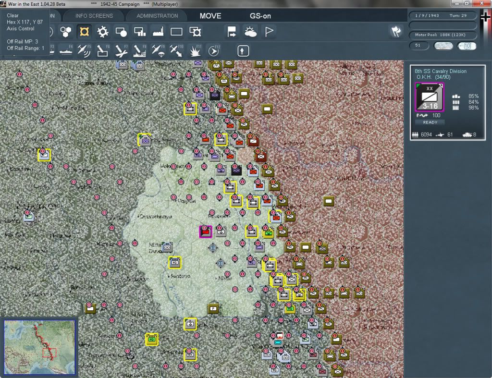Click the GS-on status label

[x=260, y=16]
